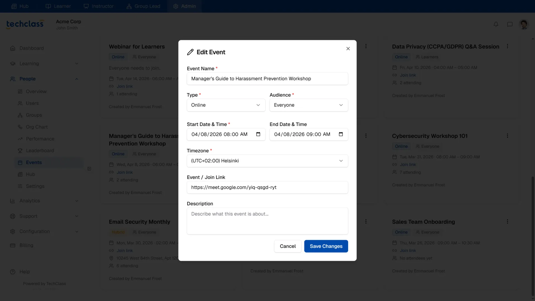Image resolution: width=535 pixels, height=301 pixels.
Task: Switch to the Learner top tab
Action: point(58,6)
